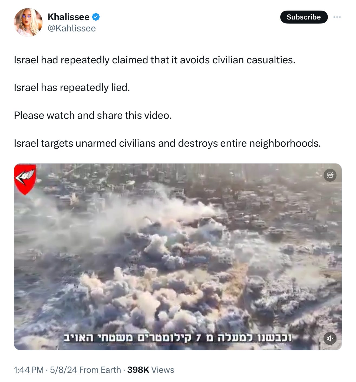Open the Khalissee display name link
356x382 pixels.
[68, 17]
